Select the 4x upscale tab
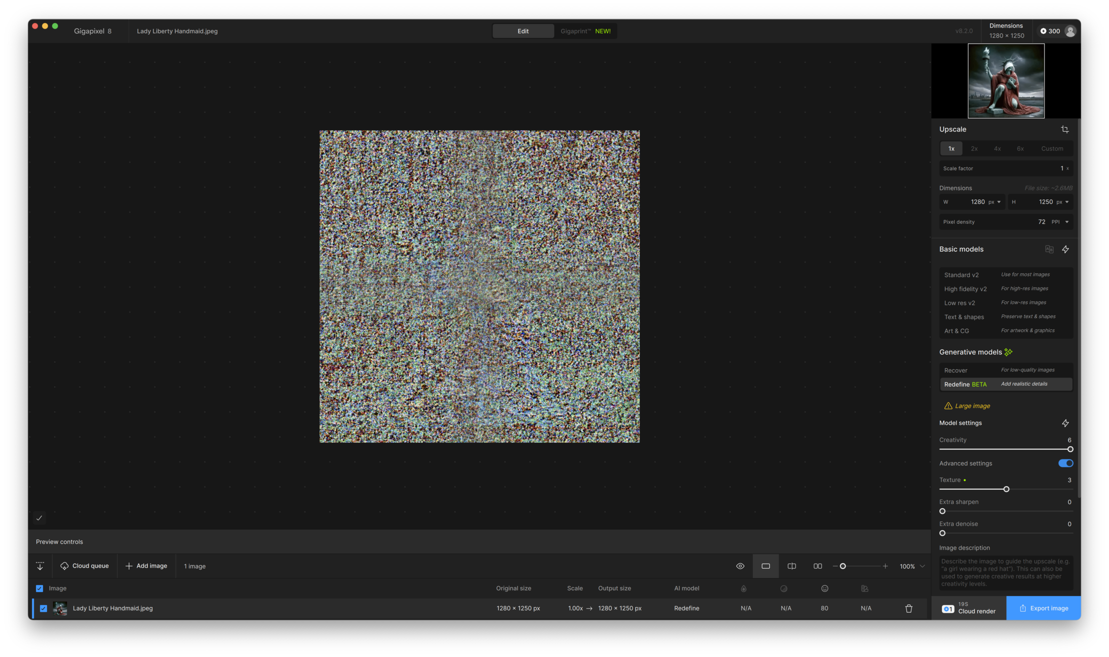This screenshot has width=1109, height=657. tap(997, 148)
